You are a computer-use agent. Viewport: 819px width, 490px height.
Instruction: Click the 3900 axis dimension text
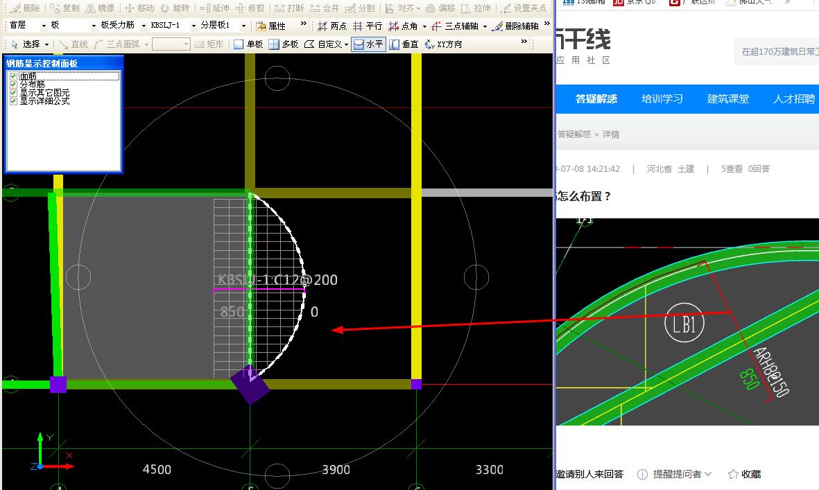coord(336,470)
